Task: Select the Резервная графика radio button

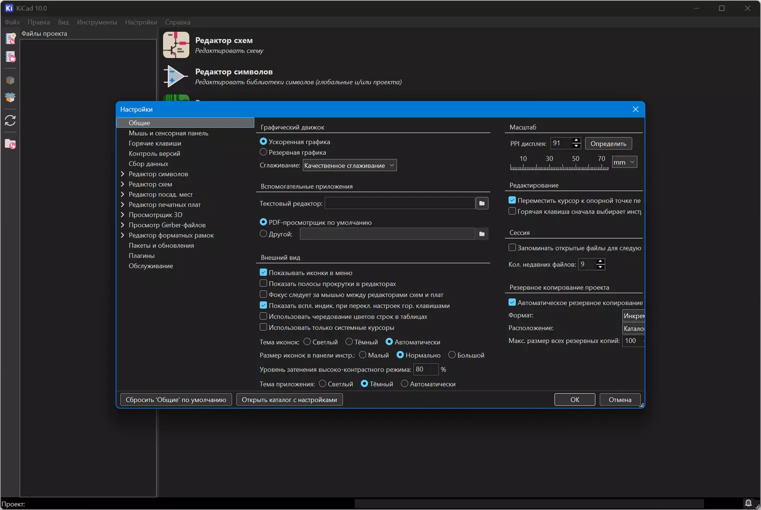Action: (x=263, y=152)
